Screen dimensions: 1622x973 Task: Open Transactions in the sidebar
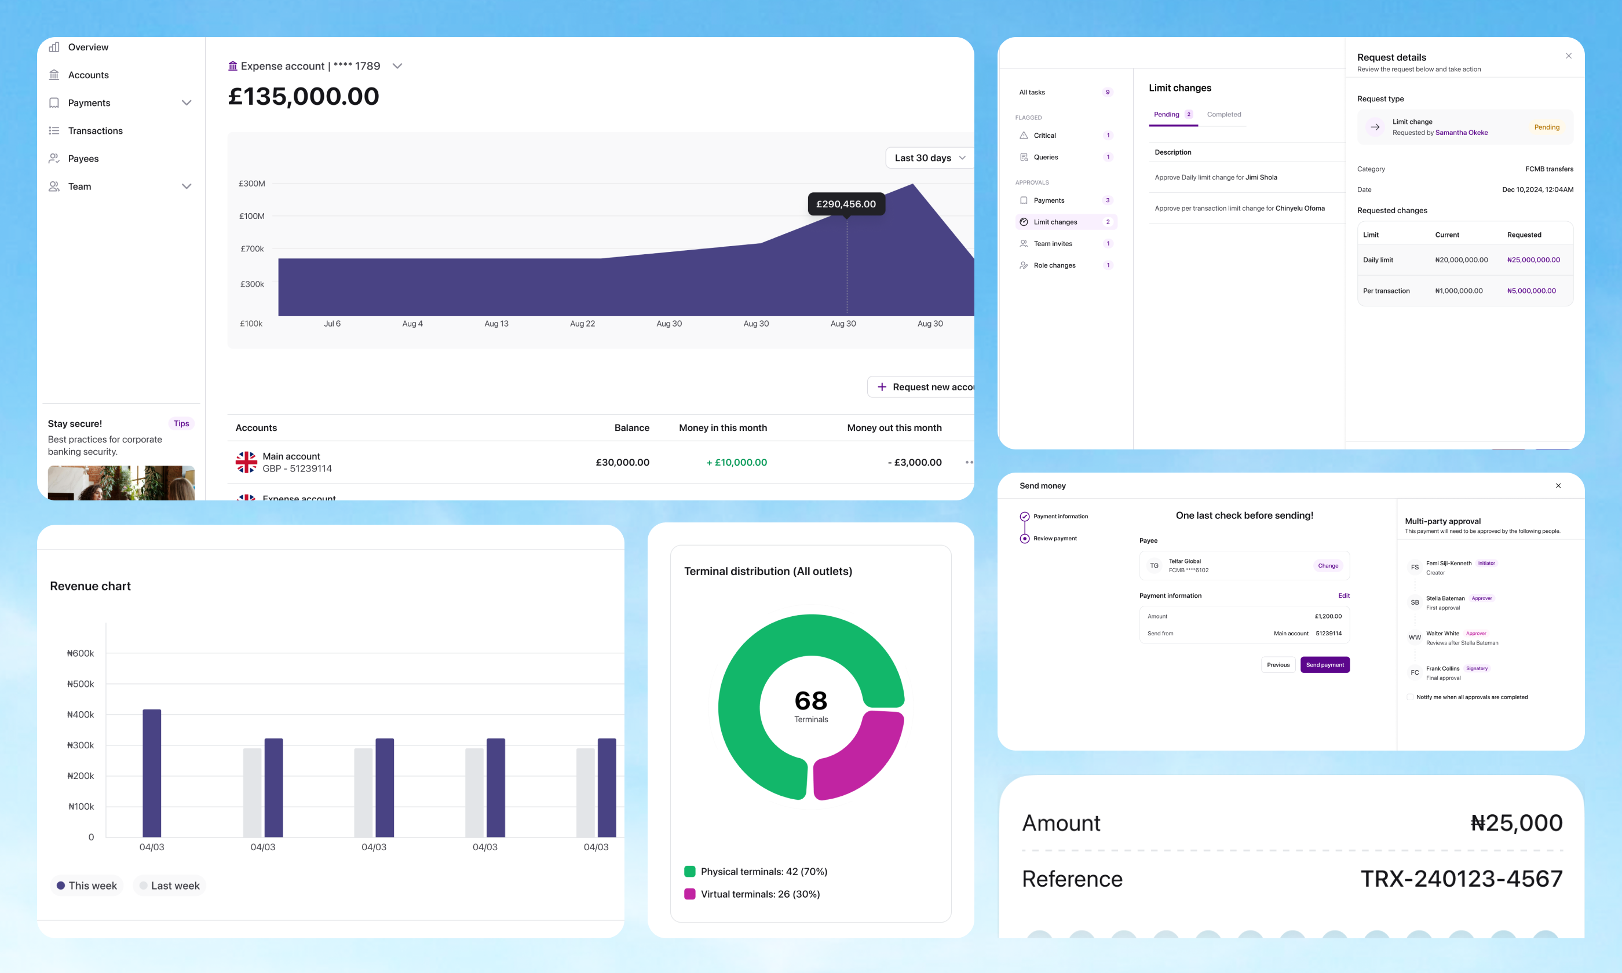95,130
